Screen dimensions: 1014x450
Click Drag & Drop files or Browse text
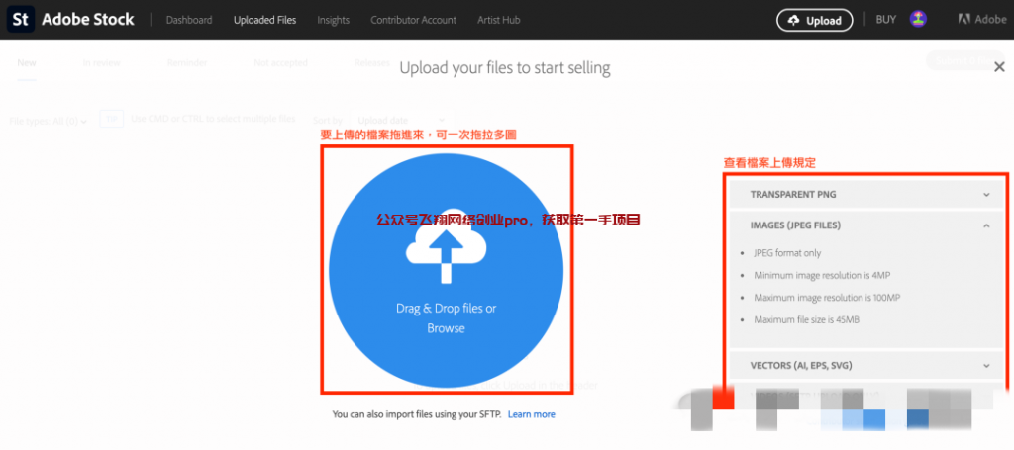click(446, 317)
